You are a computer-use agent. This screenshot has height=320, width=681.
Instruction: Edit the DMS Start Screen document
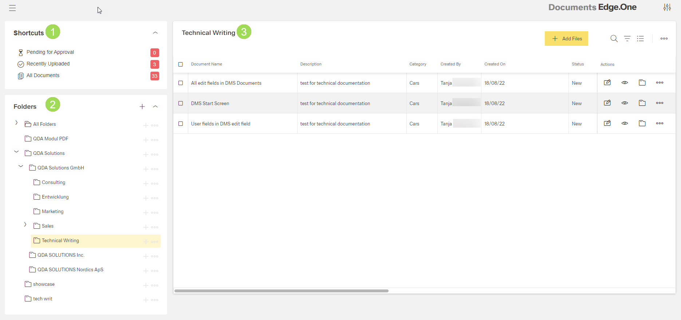coord(607,103)
